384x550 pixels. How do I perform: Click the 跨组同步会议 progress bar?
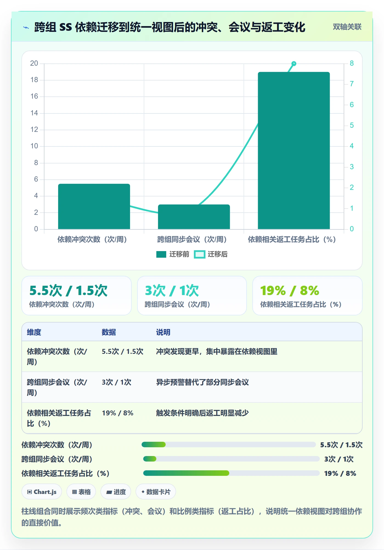tap(231, 459)
